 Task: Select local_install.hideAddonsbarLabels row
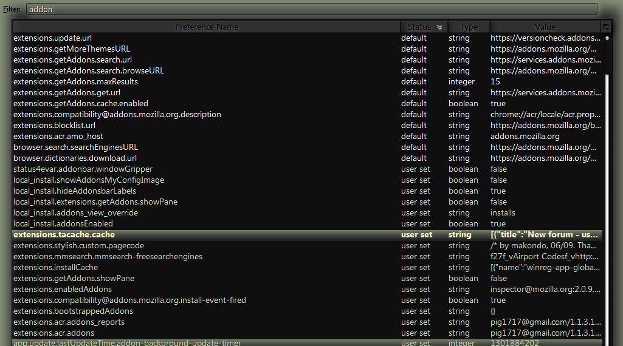pos(308,191)
